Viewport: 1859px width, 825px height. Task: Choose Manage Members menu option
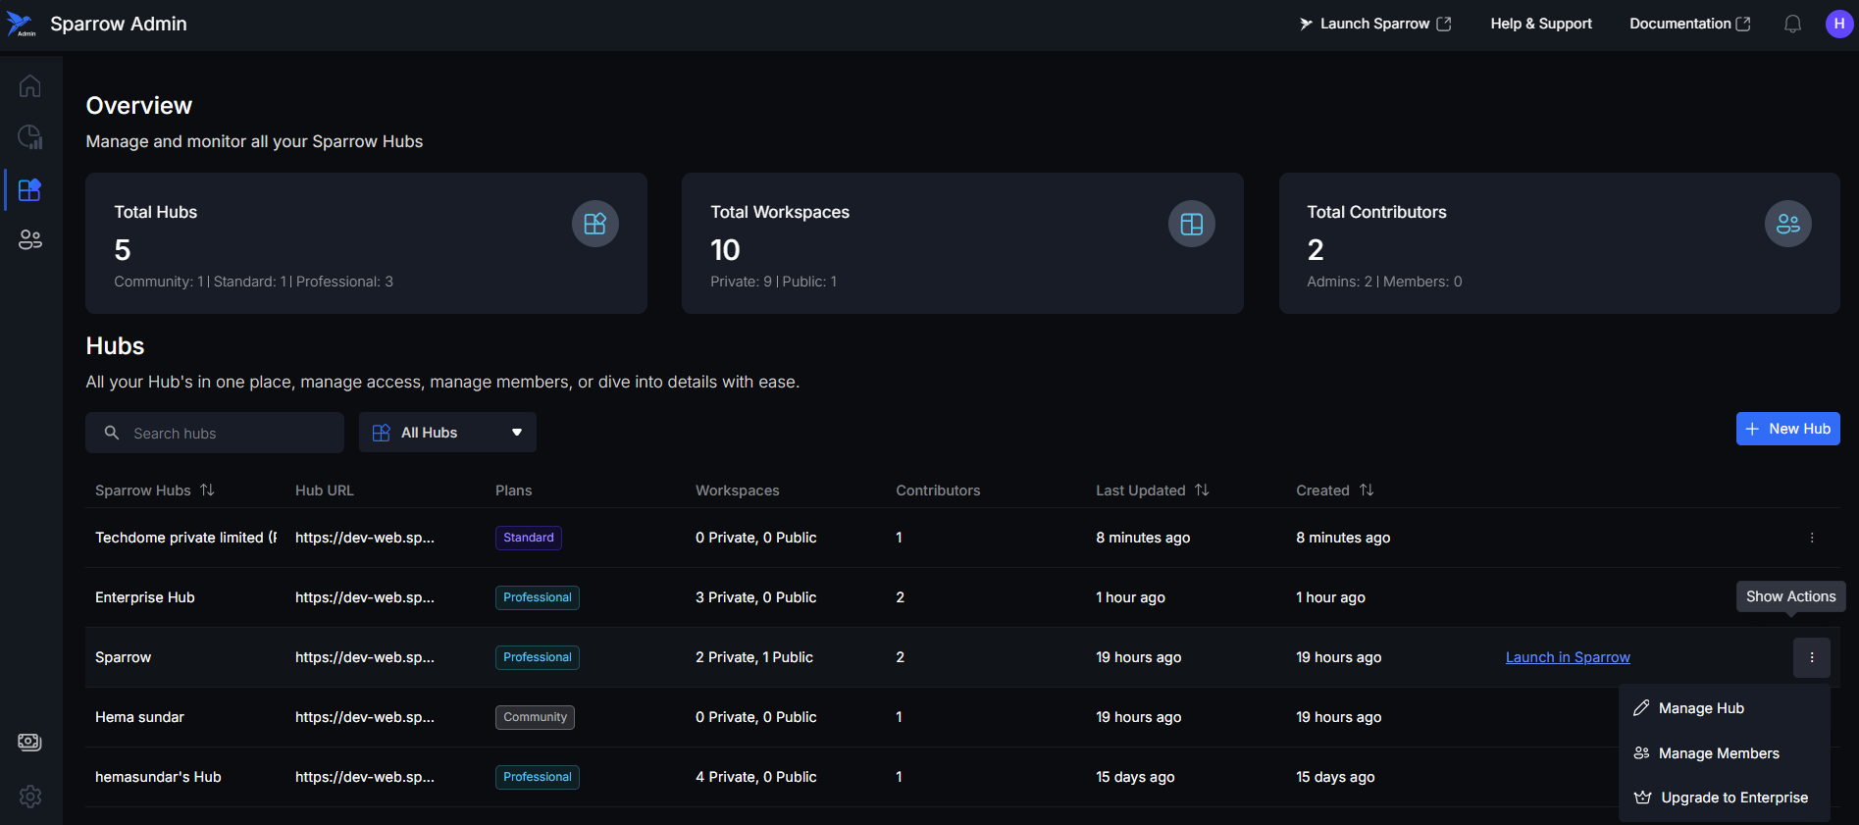[x=1718, y=753]
